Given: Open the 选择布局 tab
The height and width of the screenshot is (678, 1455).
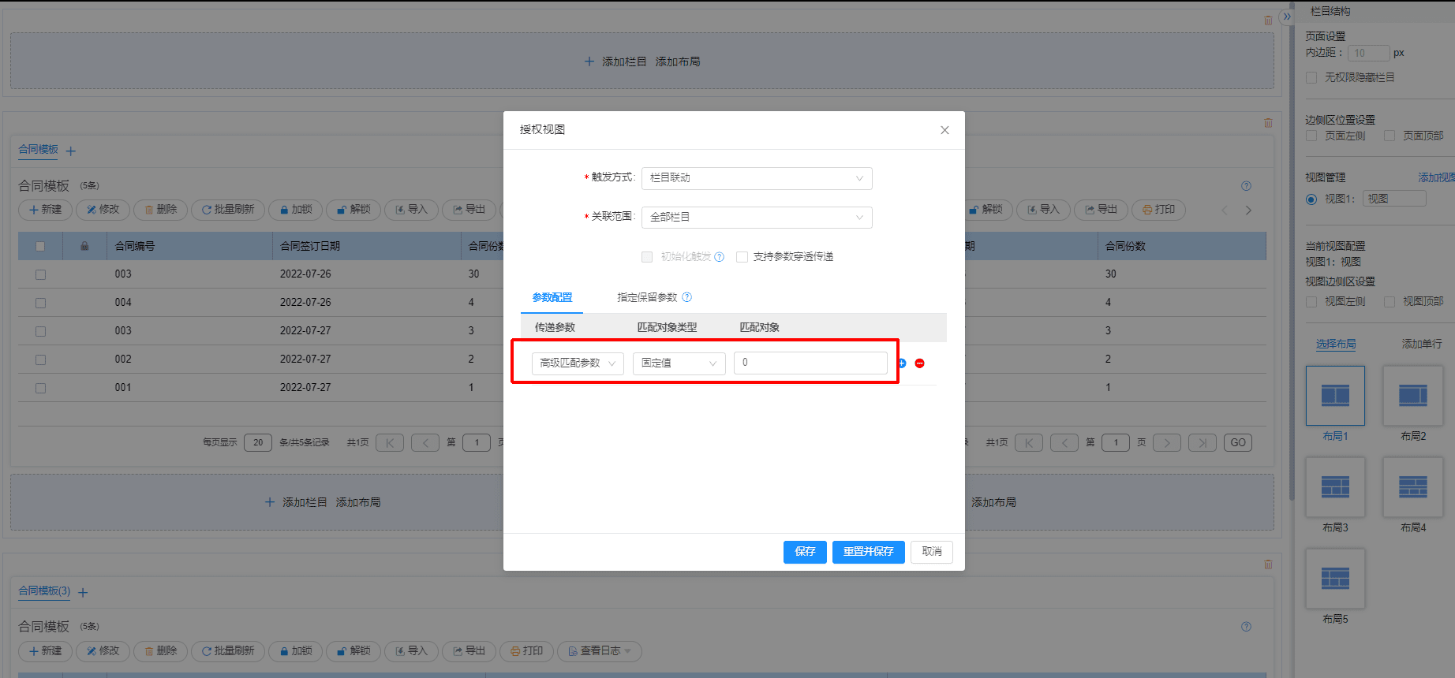Looking at the screenshot, I should click(x=1336, y=344).
